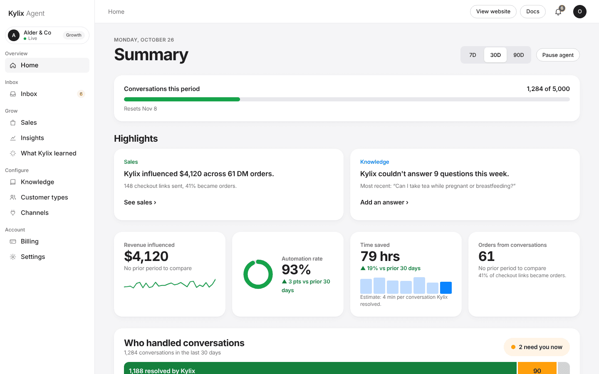Click the Alder & Co avatar A
The width and height of the screenshot is (599, 374).
tap(14, 35)
